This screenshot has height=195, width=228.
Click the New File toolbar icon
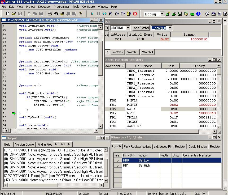pos(7,14)
